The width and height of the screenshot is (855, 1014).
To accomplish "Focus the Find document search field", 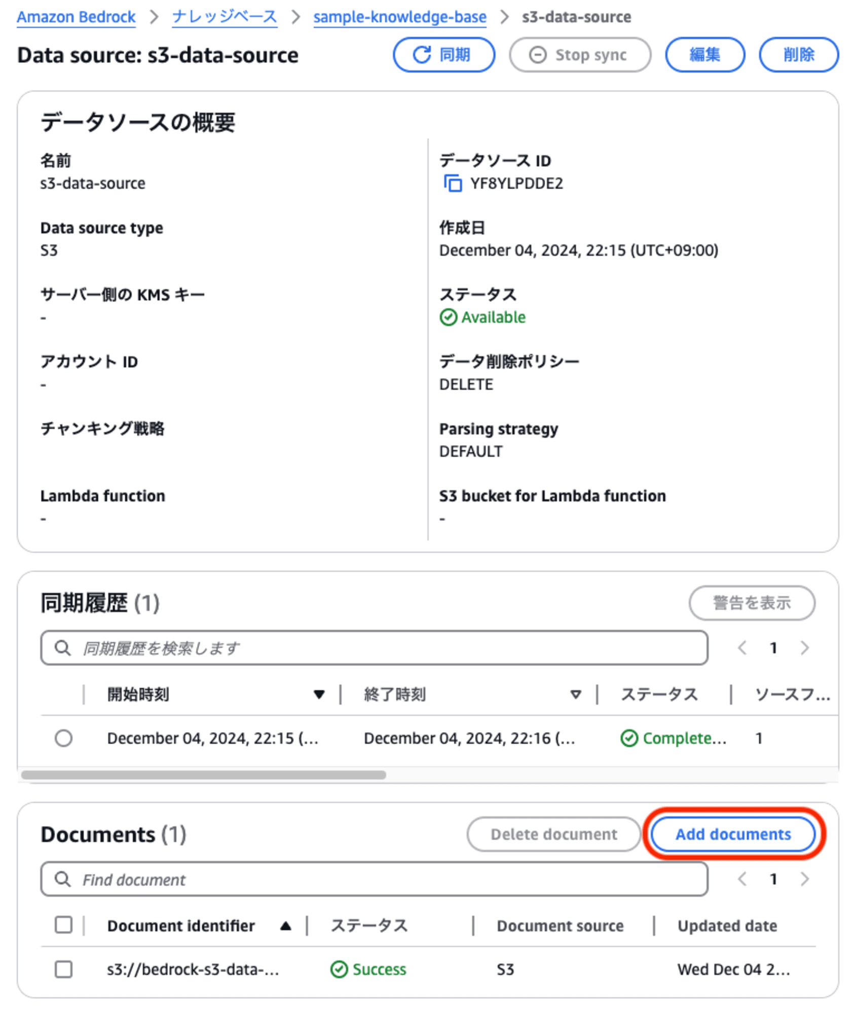I will click(x=374, y=879).
